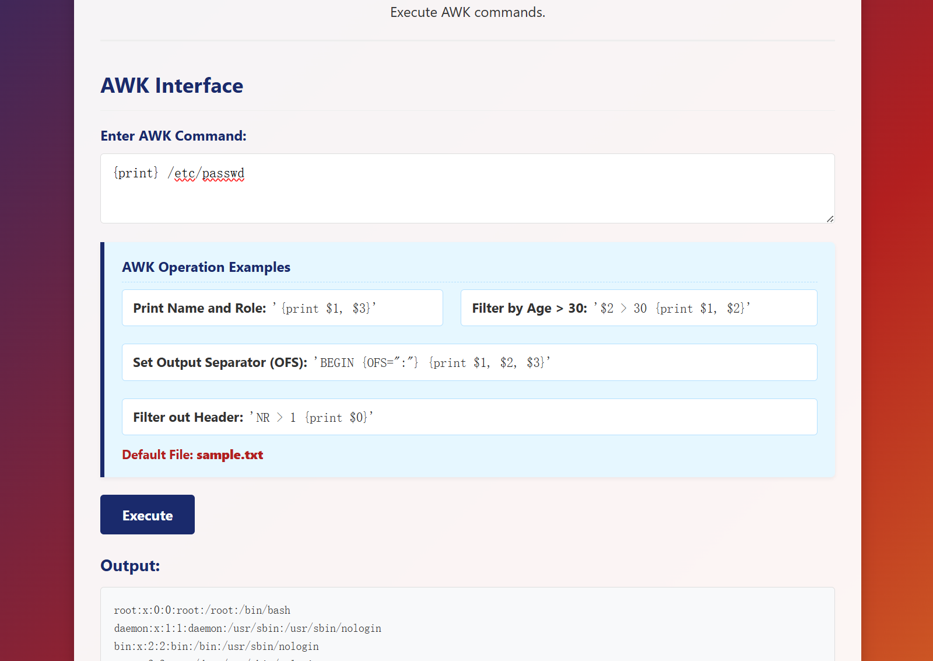Select the Filter by Age > 30 example
The width and height of the screenshot is (933, 661).
639,308
